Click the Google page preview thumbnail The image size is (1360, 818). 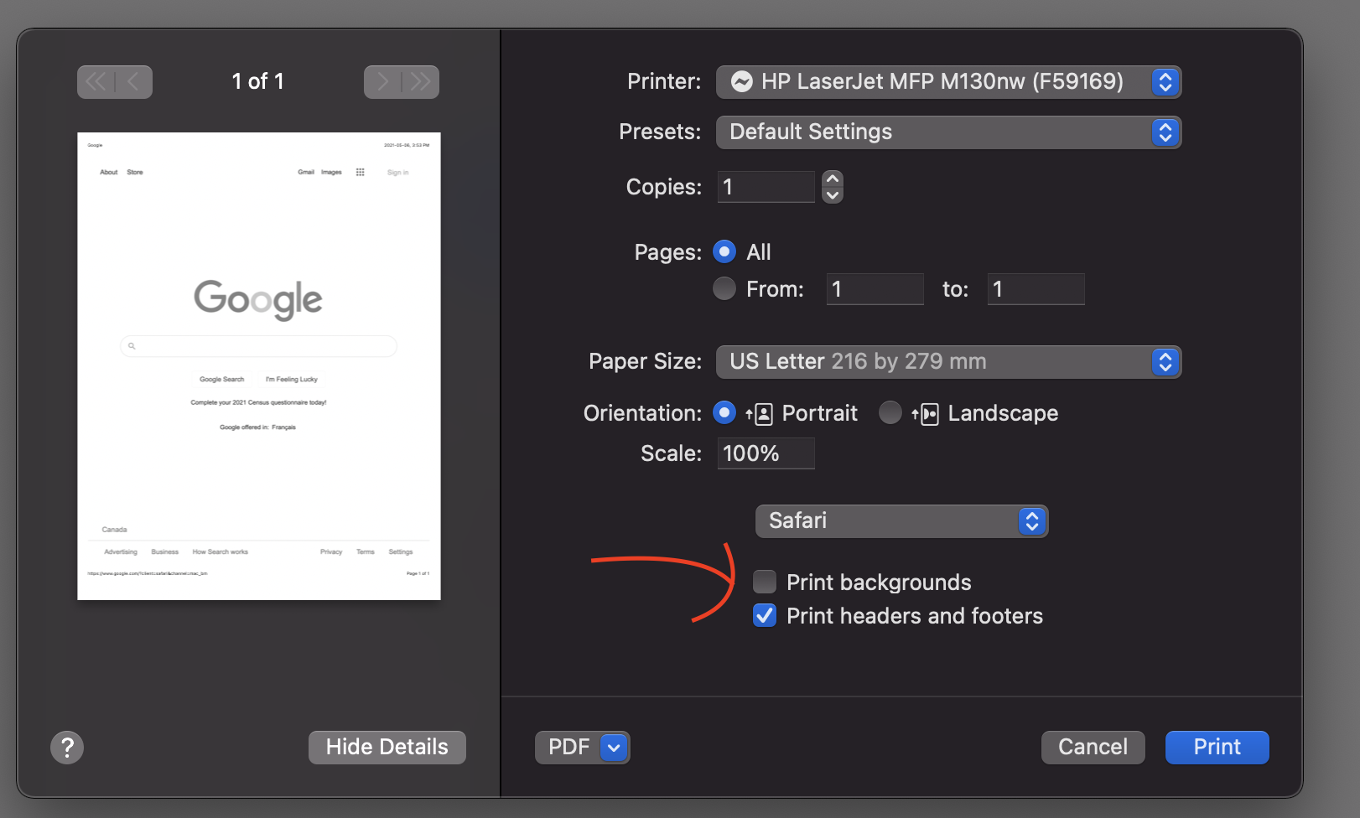(x=259, y=366)
